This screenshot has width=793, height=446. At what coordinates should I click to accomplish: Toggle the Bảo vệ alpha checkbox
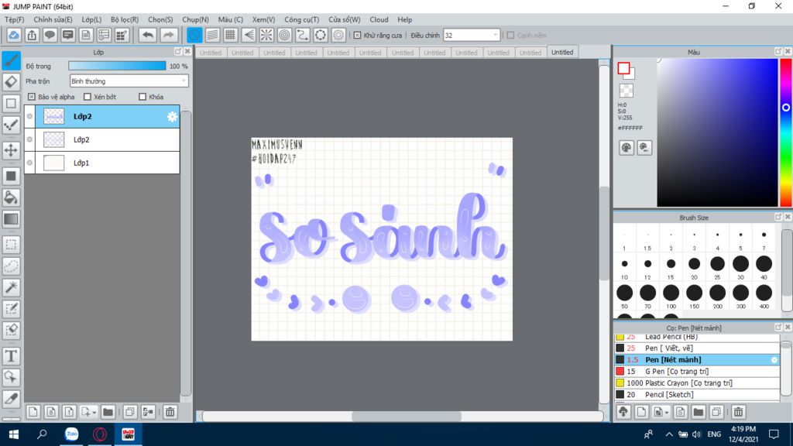click(31, 97)
